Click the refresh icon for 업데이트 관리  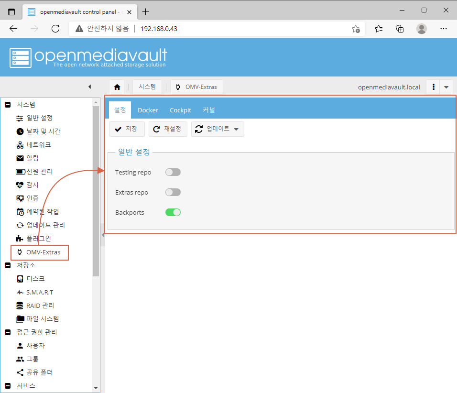[20, 225]
